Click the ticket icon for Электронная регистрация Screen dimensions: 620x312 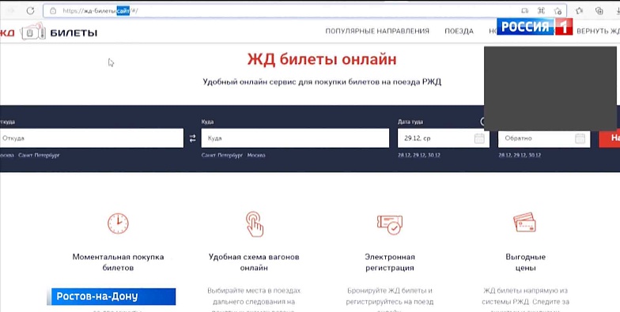click(389, 225)
